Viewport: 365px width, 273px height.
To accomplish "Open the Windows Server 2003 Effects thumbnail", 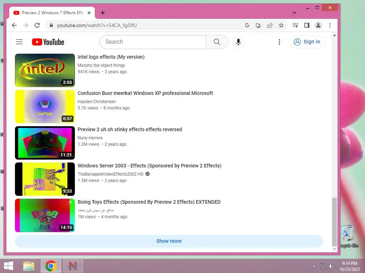I will pos(45,179).
